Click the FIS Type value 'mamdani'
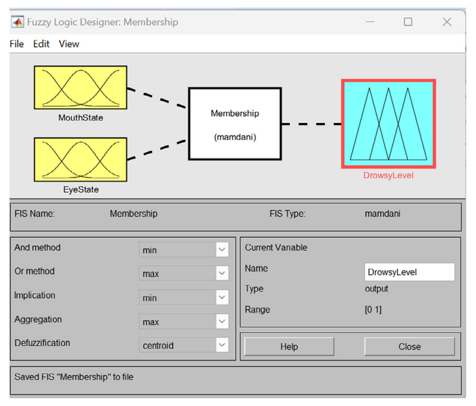Image resolution: width=476 pixels, height=406 pixels. pyautogui.click(x=383, y=214)
